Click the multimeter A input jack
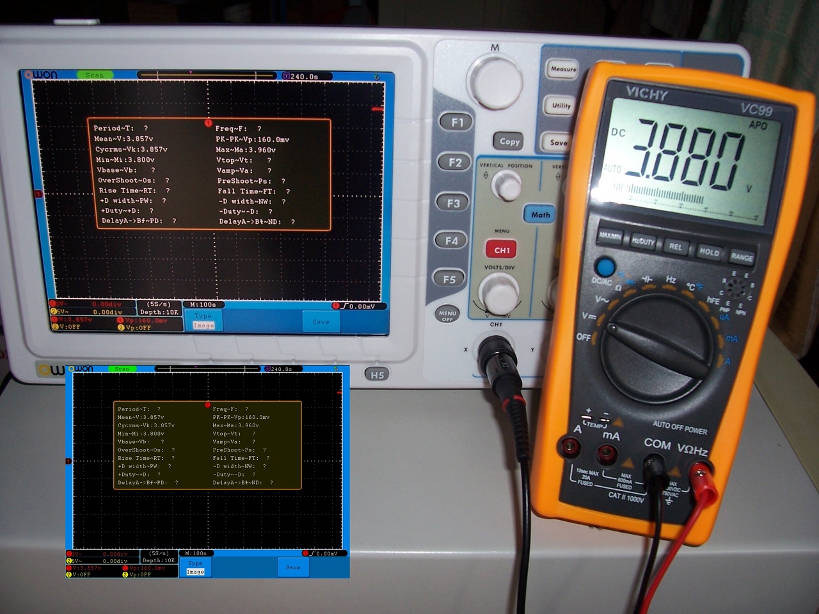The image size is (819, 614). pos(568,446)
